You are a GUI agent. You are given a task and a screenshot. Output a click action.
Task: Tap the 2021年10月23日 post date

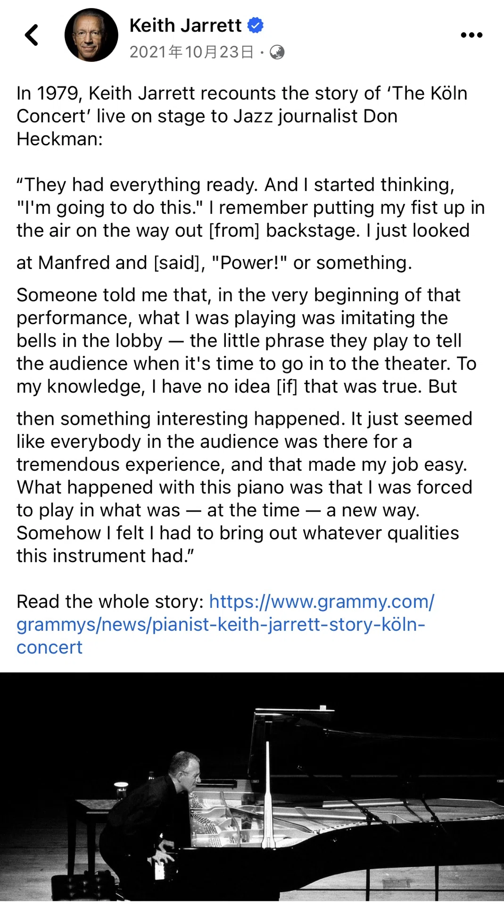(x=192, y=52)
